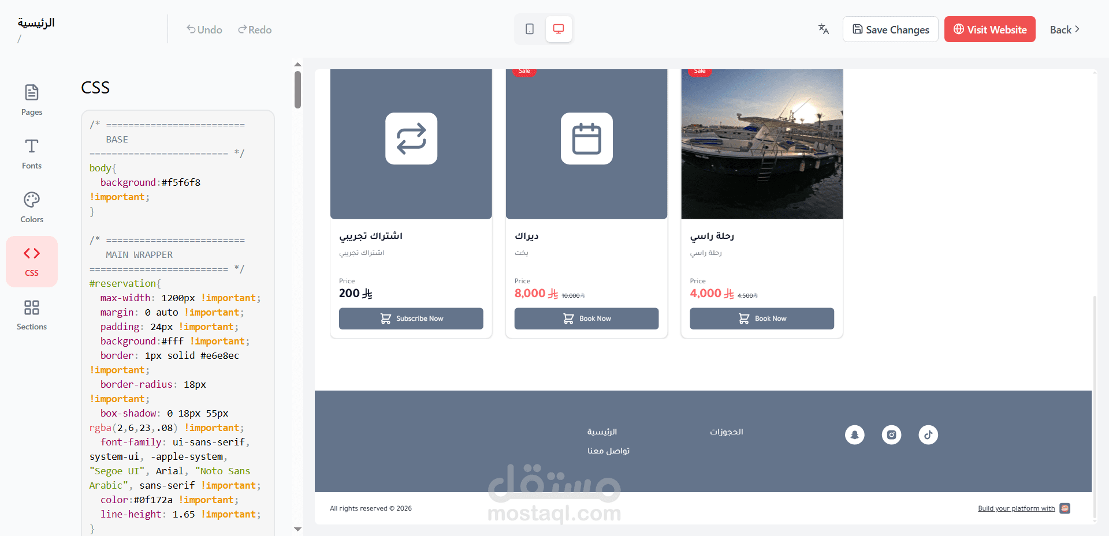Open the Fonts panel
The image size is (1109, 536).
click(x=32, y=153)
